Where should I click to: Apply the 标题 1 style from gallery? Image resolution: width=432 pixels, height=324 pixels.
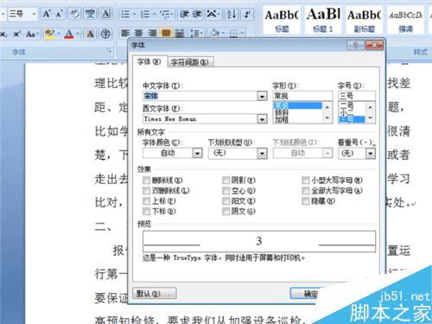tap(323, 20)
